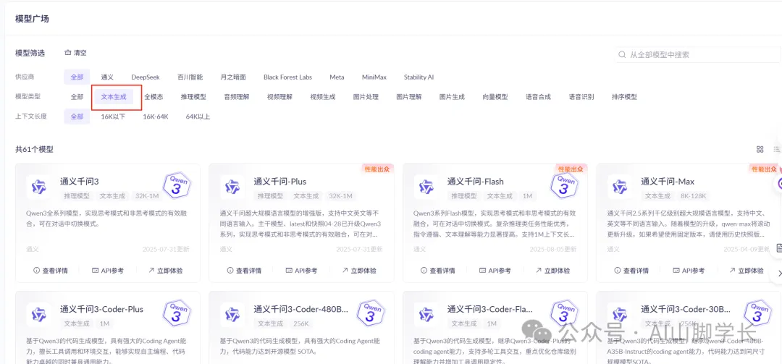The height and width of the screenshot is (364, 782).
Task: Select 图片处理 model type
Action: pyautogui.click(x=366, y=97)
